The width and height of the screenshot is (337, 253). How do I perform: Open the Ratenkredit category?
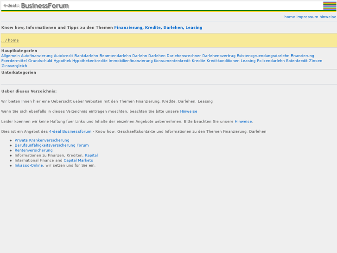point(297,61)
